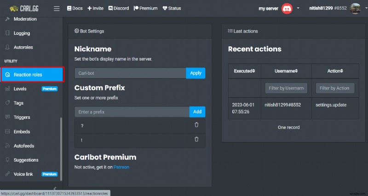
Task: Click the Filter by Username field
Action: click(286, 88)
